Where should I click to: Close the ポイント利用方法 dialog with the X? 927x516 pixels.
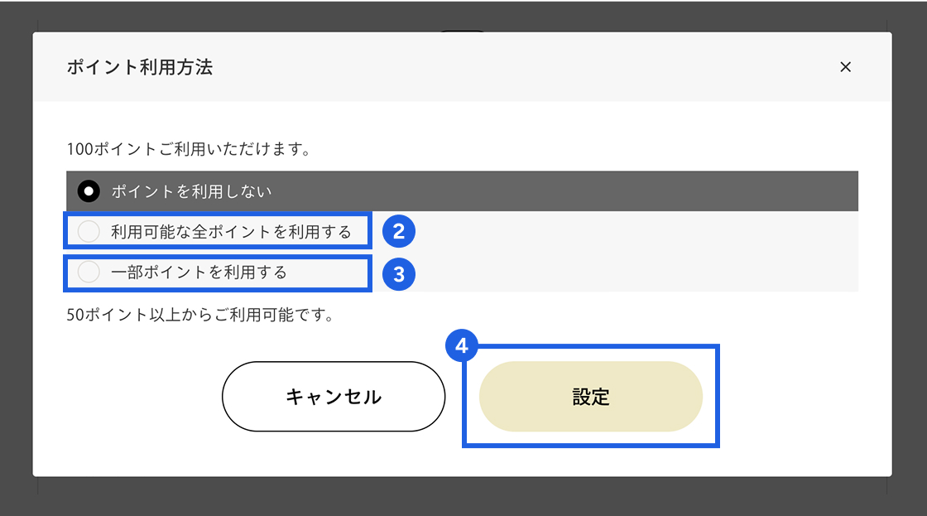pos(845,67)
